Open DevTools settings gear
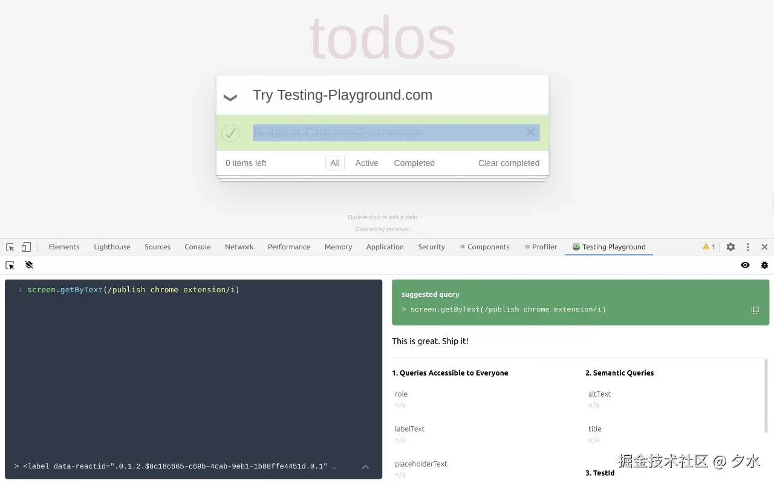This screenshot has height=483, width=774. pyautogui.click(x=730, y=247)
